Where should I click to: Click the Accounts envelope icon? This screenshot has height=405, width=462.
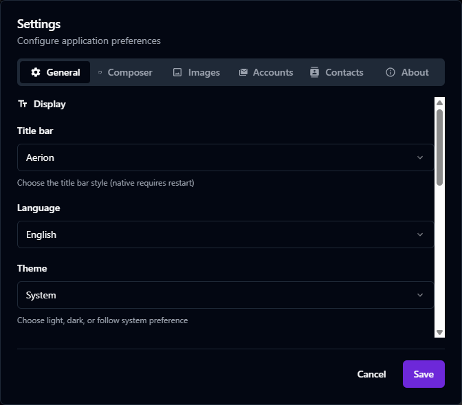[x=243, y=72]
